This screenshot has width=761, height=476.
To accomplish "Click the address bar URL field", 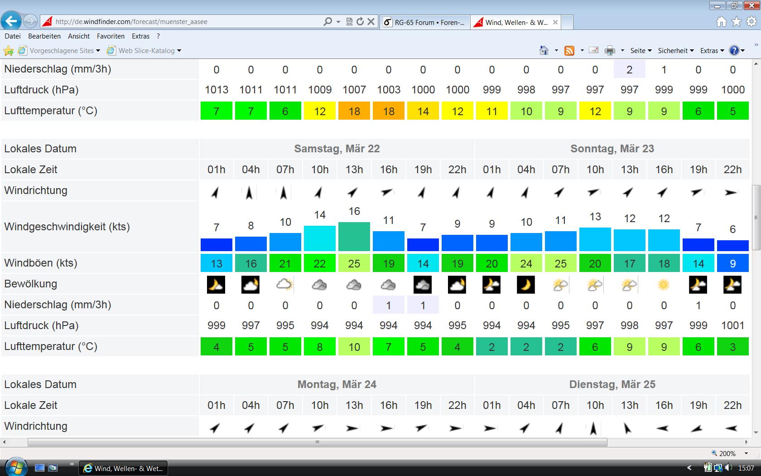I will (x=186, y=21).
